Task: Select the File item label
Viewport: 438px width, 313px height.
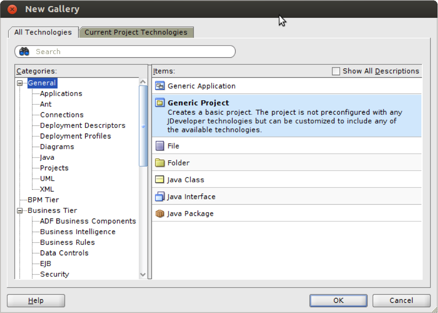Action: click(173, 146)
